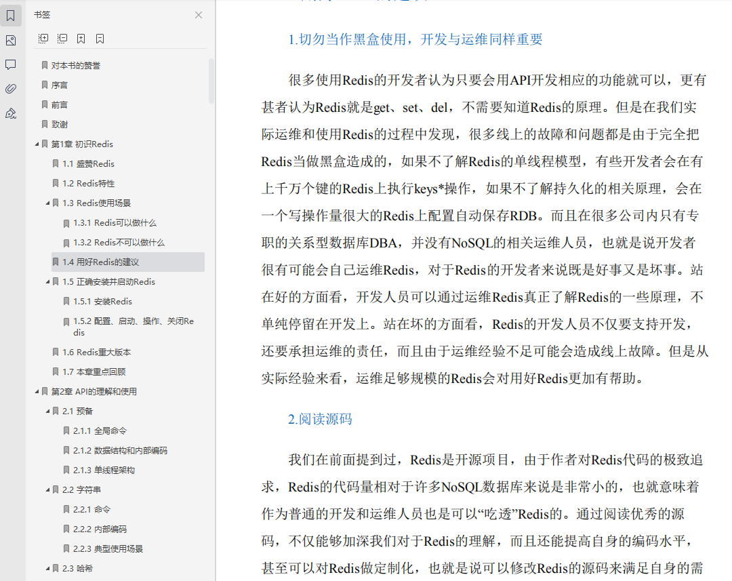Screen dimensions: 732x581
Task: Close the 书签 bookmarks panel
Action: click(199, 15)
